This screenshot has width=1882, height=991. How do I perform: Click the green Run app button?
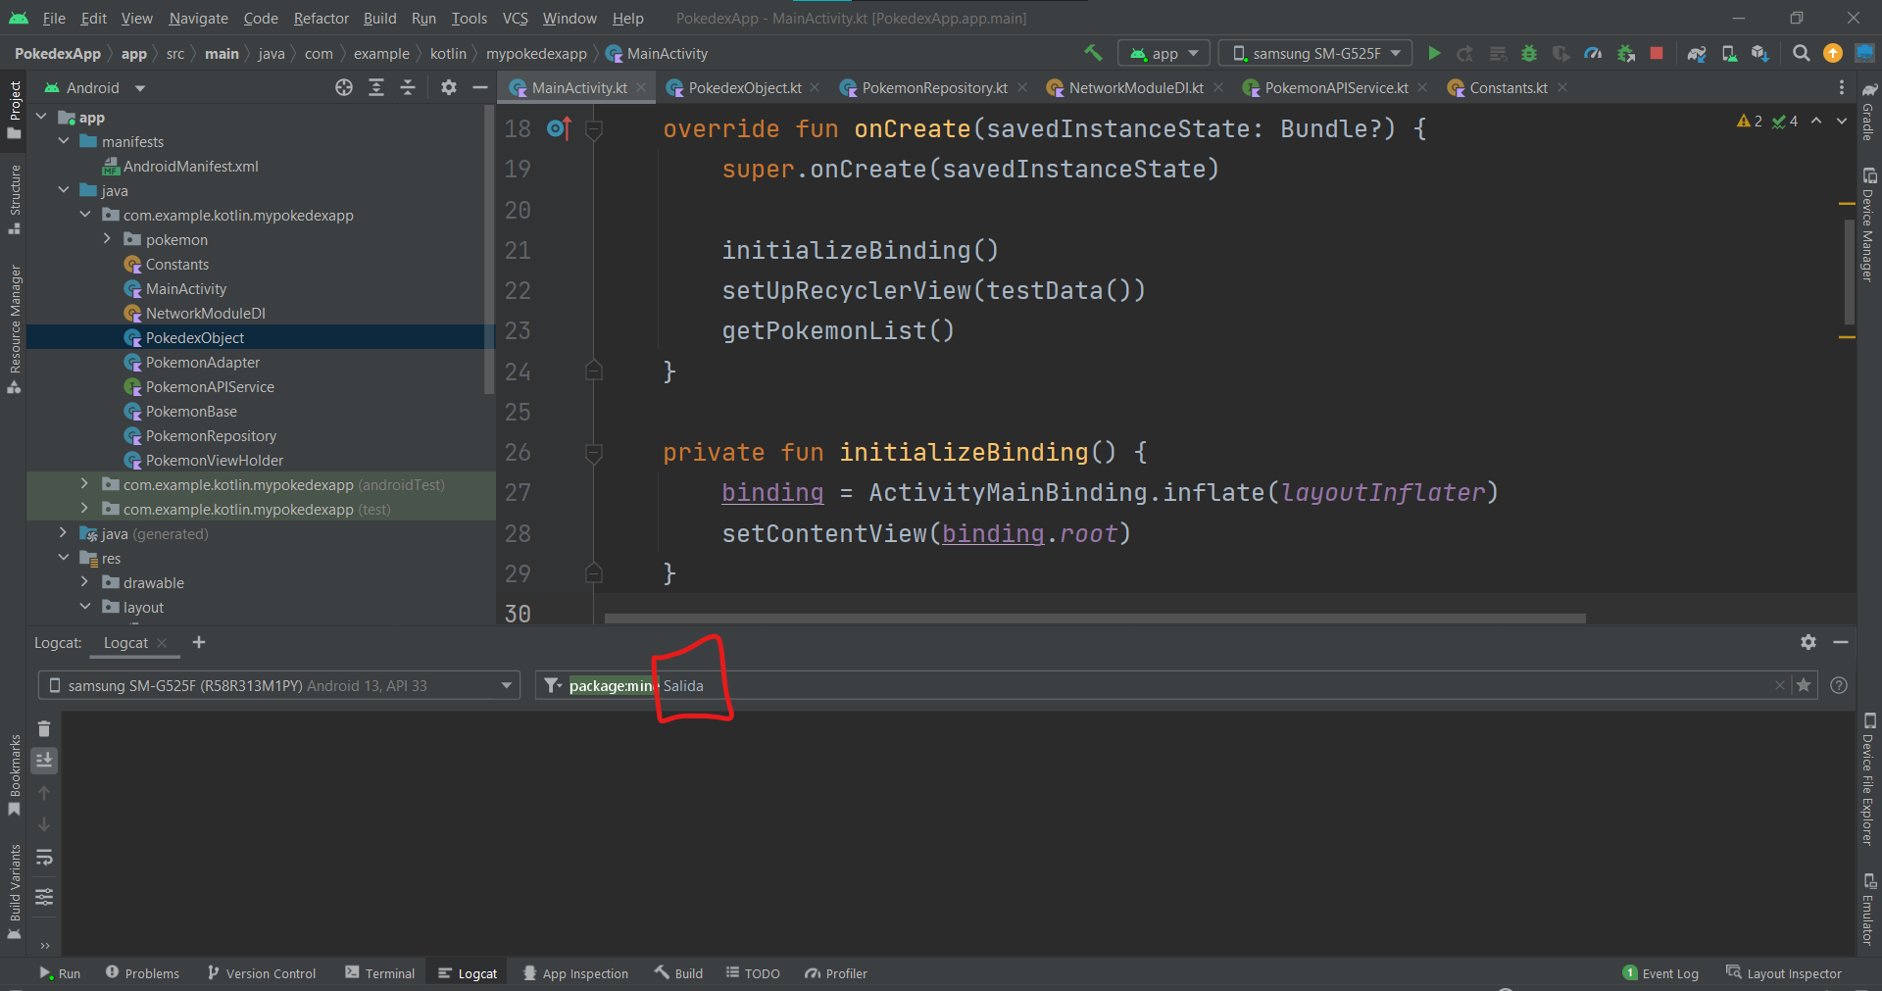1434,53
